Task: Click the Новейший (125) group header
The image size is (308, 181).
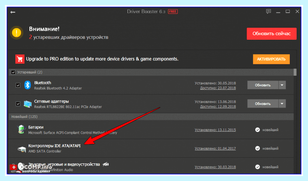Action: click(151, 117)
